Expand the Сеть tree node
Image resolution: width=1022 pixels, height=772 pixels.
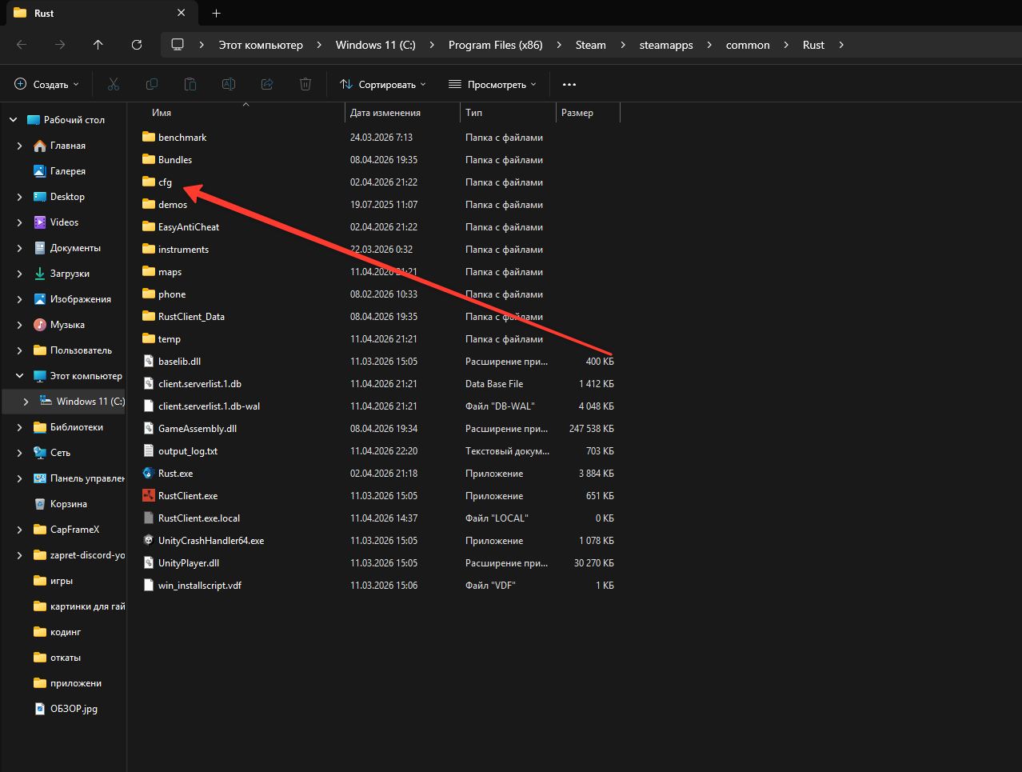(x=20, y=453)
